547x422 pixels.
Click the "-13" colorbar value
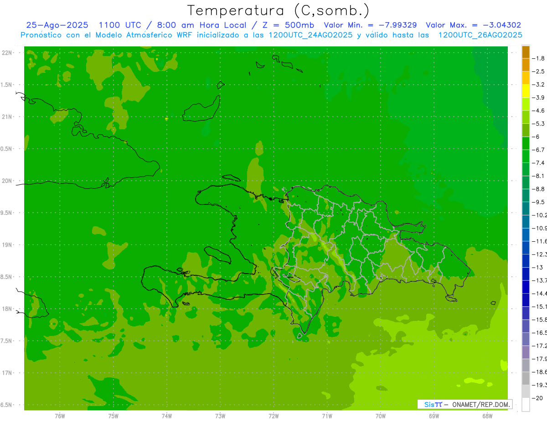(x=538, y=267)
